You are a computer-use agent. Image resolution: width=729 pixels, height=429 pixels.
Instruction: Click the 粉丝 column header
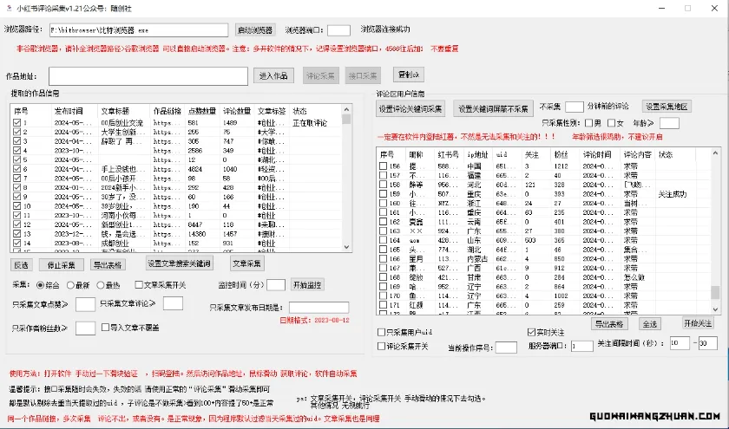tap(562, 154)
